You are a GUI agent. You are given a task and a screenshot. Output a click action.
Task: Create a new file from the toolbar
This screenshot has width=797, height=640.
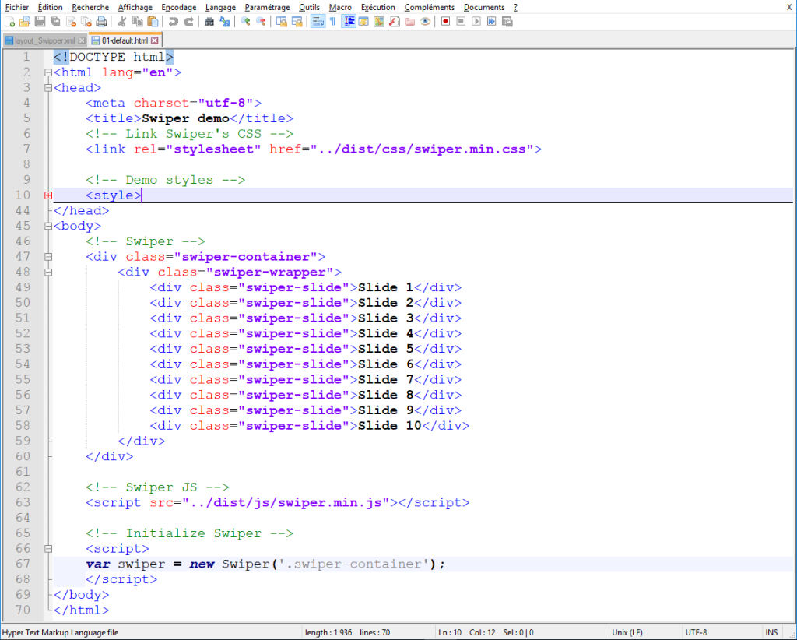9,21
